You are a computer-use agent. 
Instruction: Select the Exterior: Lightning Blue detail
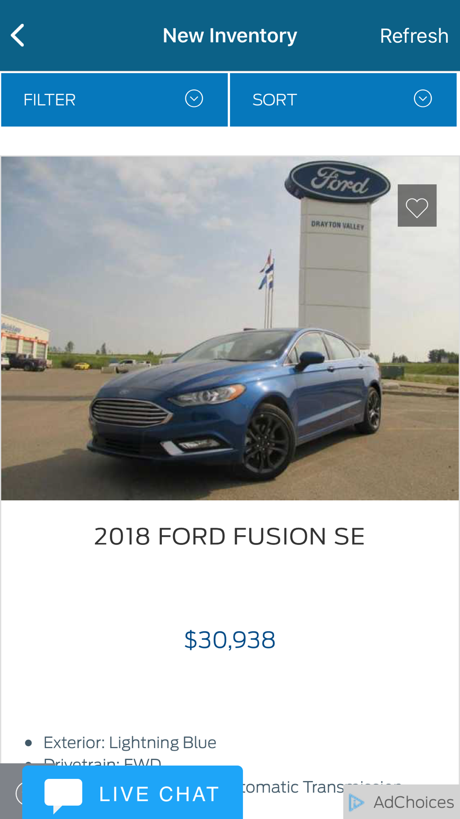130,743
